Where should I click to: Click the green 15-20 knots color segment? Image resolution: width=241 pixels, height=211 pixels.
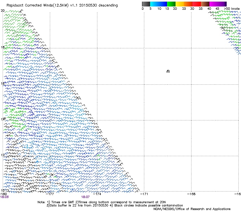[171, 4]
